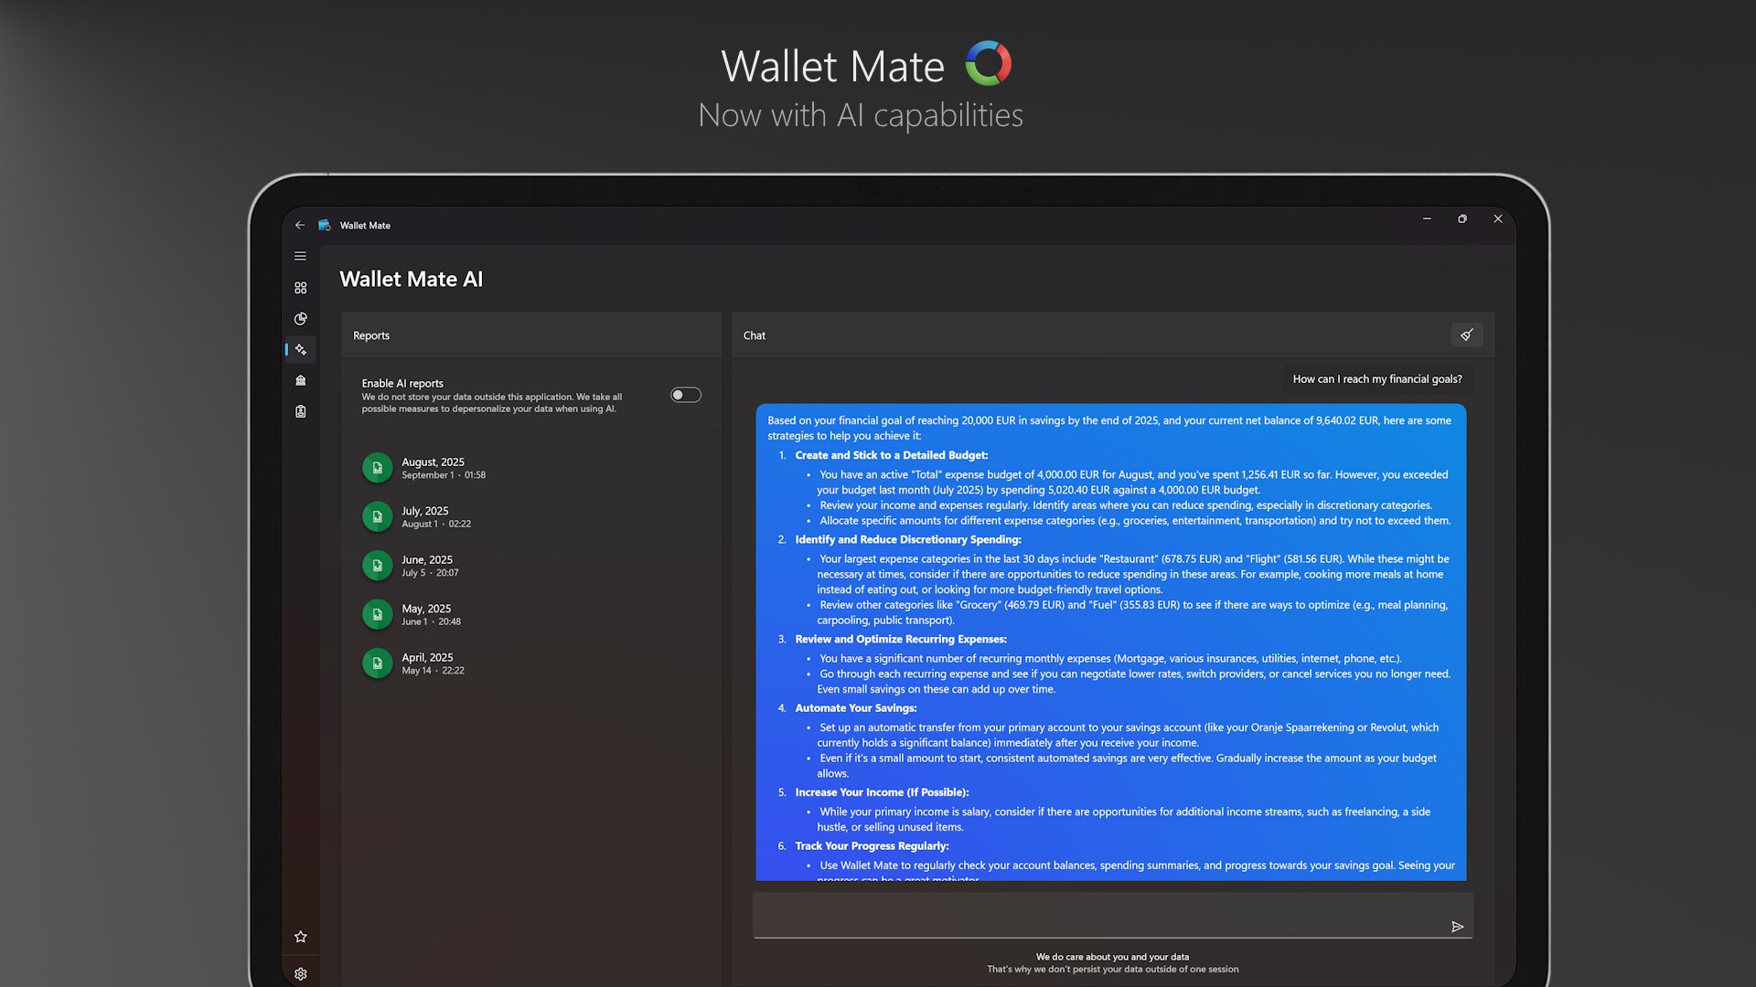Viewport: 1756px width, 987px height.
Task: Switch to the Chat panel header
Action: click(755, 335)
